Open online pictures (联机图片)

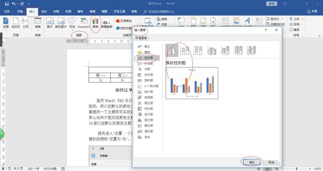[61, 23]
